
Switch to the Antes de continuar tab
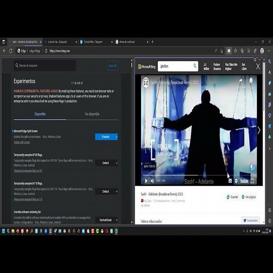(132, 42)
